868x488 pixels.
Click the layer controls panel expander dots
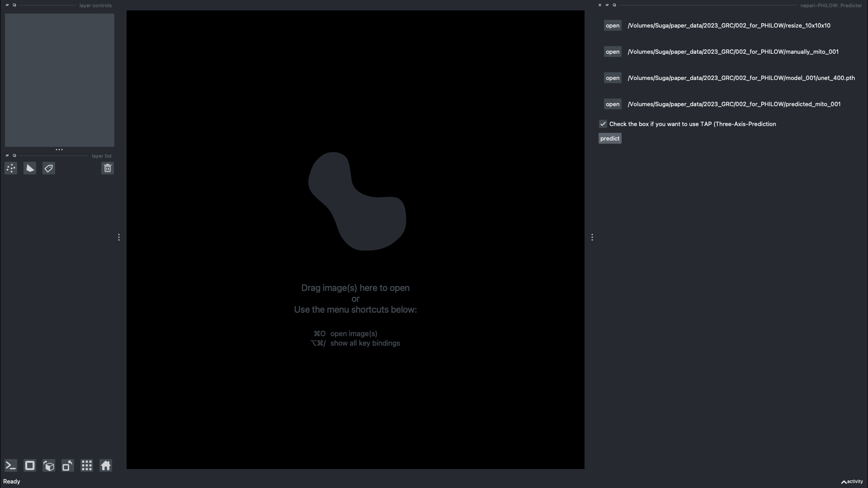click(59, 150)
